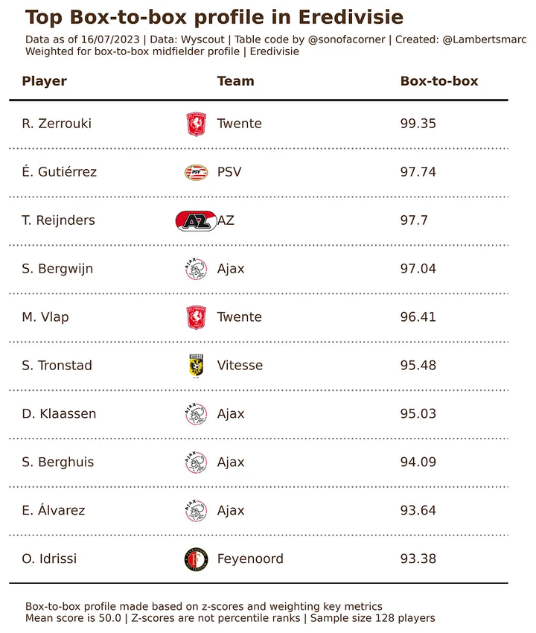Select player name R. Zerrouki
Screen dimensions: 536x633
pos(57,124)
